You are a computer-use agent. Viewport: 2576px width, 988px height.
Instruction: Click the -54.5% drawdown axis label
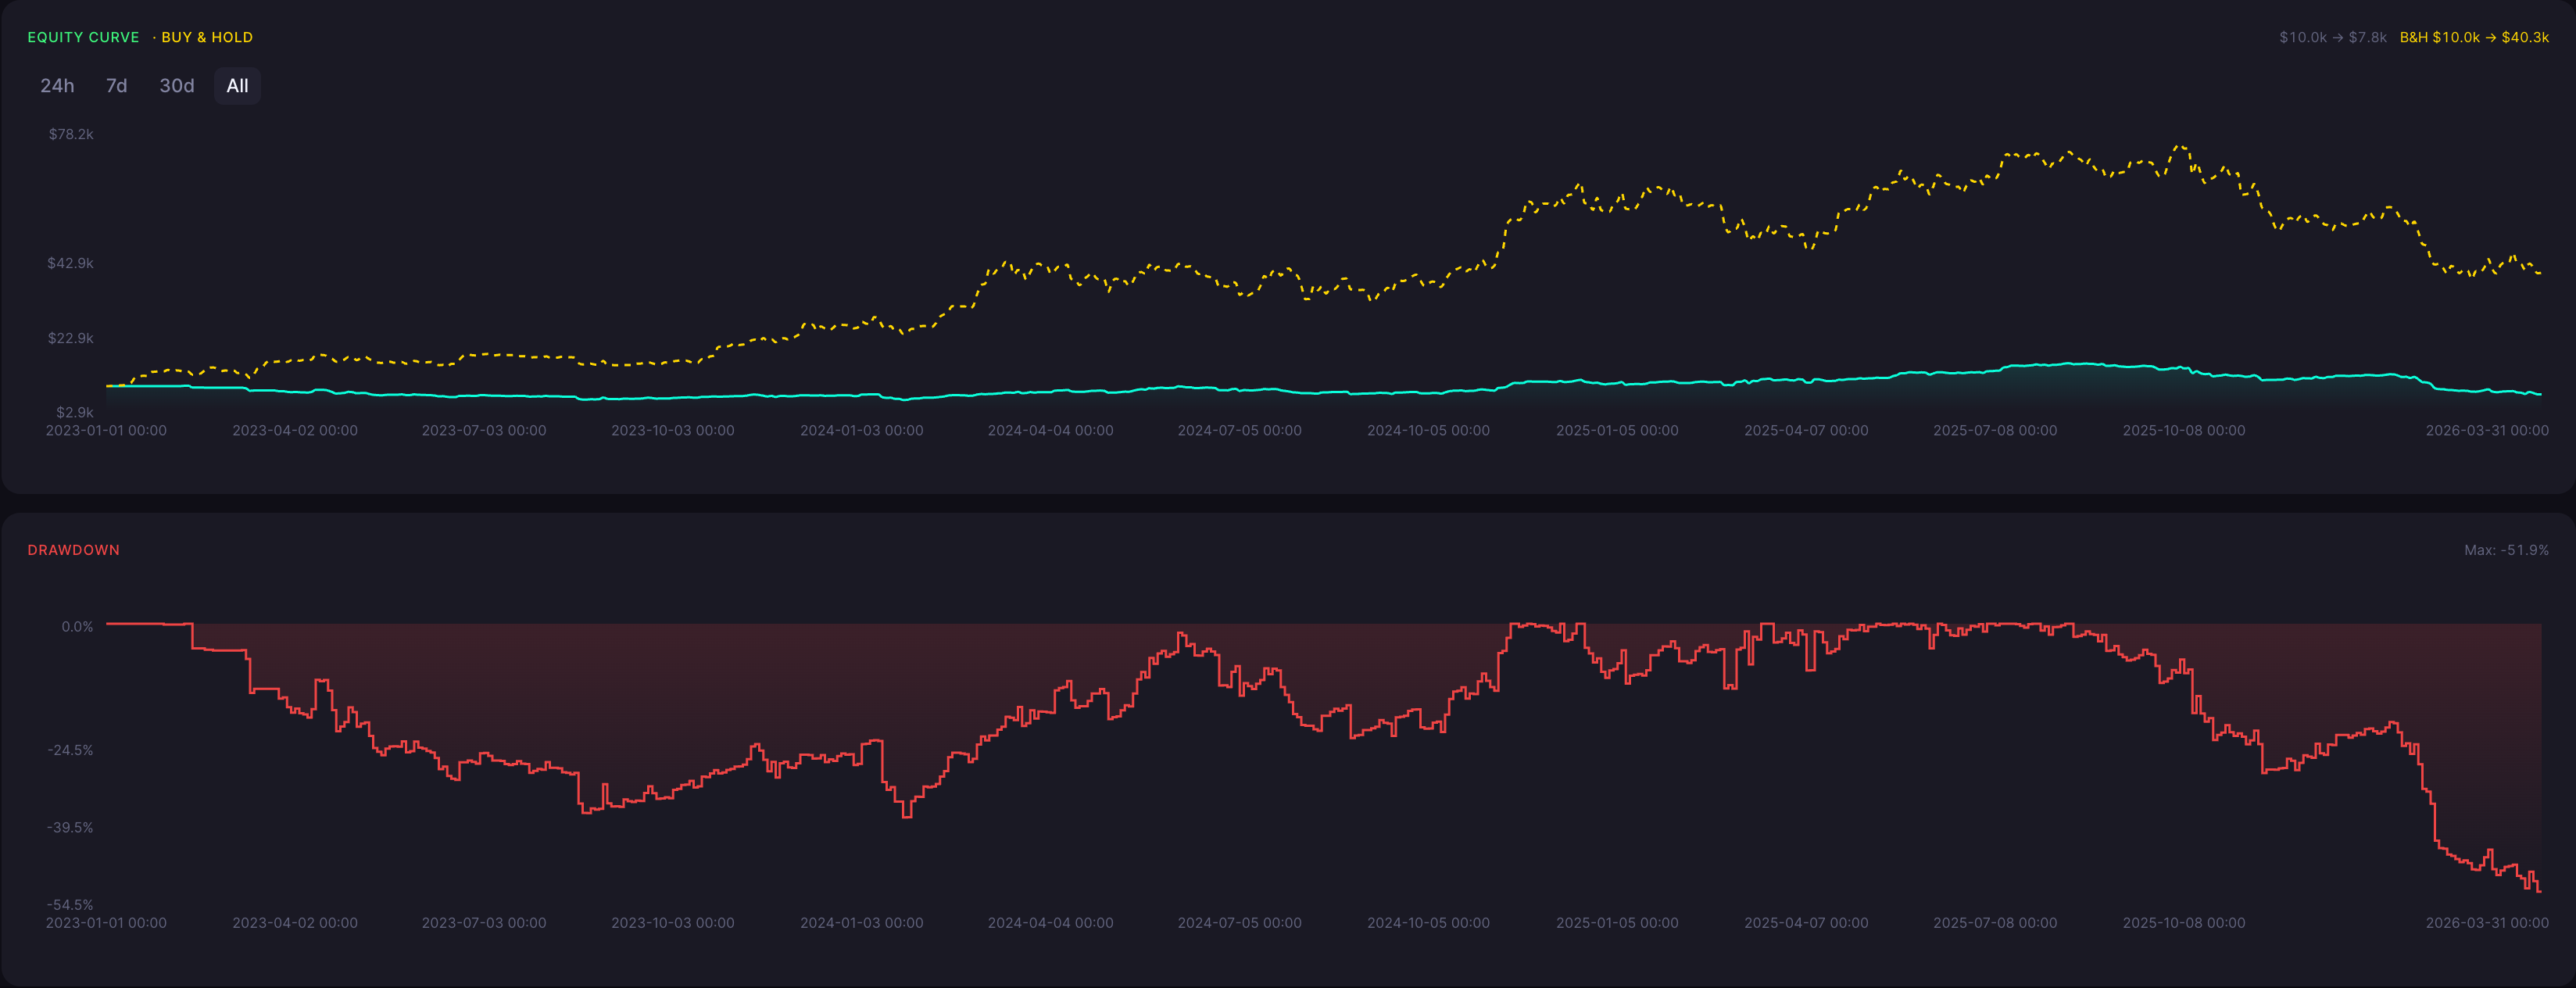pos(70,904)
